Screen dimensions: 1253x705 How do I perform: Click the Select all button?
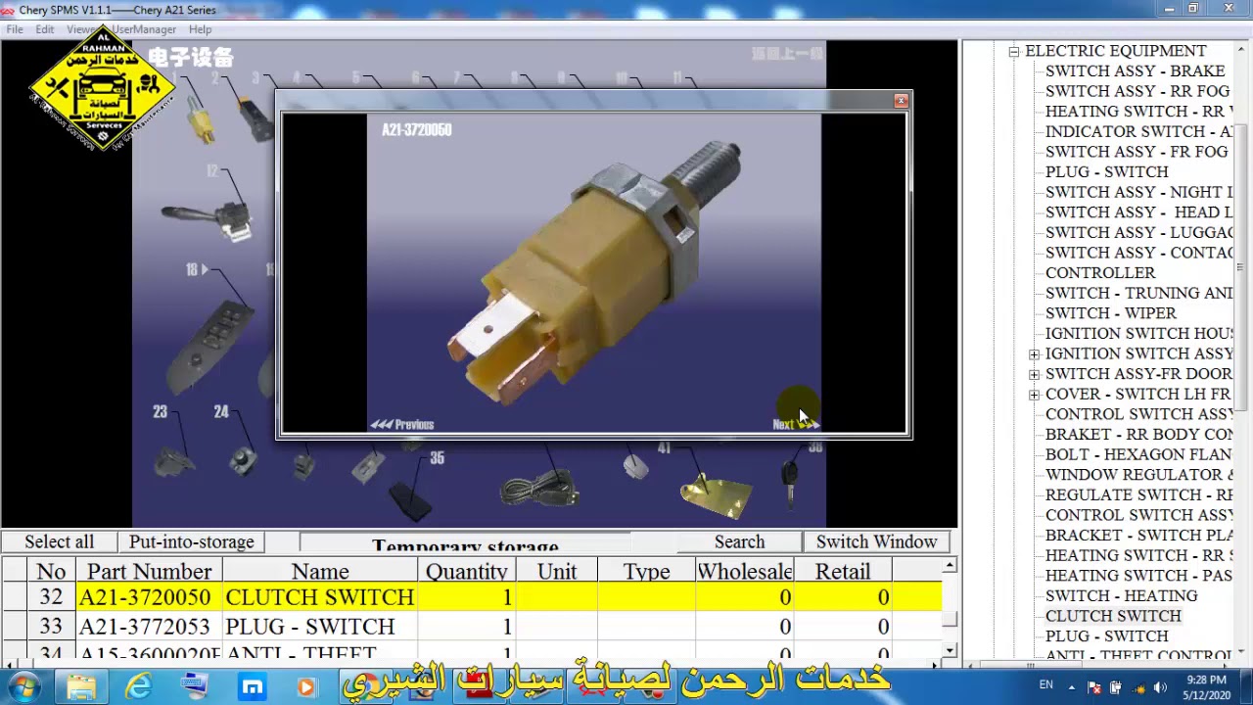60,541
